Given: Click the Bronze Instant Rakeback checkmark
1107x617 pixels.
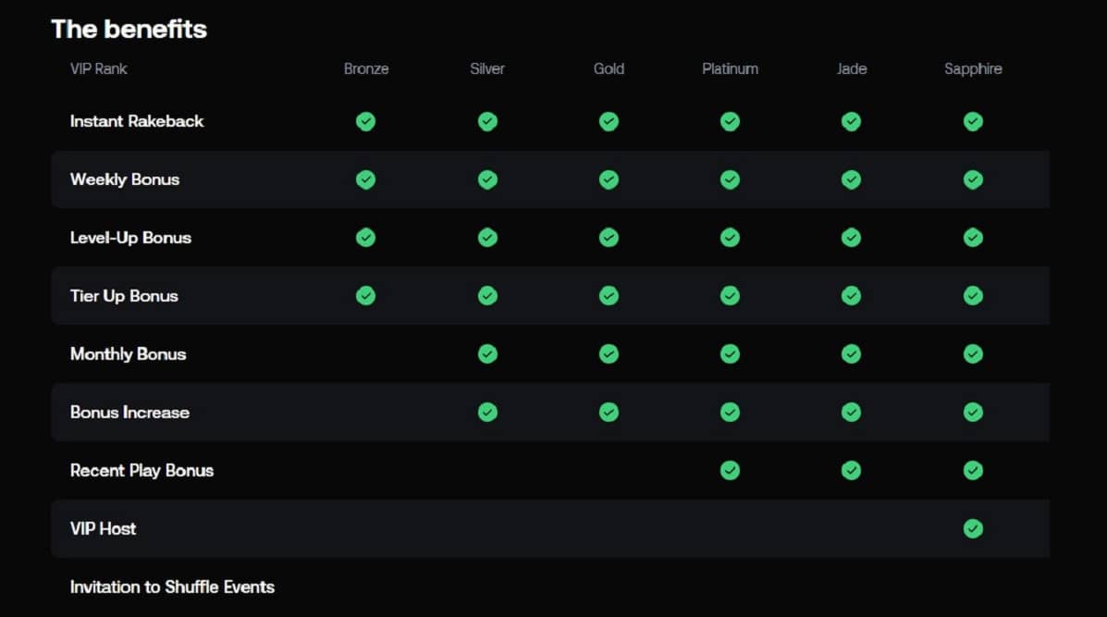Looking at the screenshot, I should (x=366, y=121).
